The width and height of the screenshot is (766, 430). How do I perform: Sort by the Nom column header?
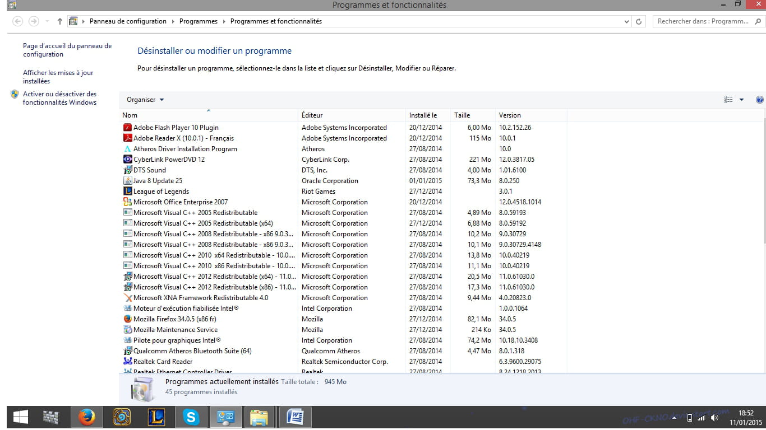209,115
